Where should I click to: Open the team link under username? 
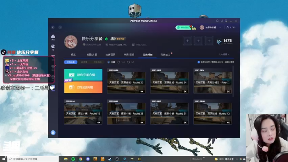click(x=139, y=45)
